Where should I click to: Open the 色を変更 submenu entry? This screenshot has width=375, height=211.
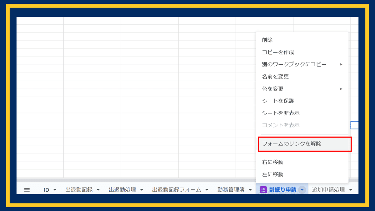pos(302,89)
